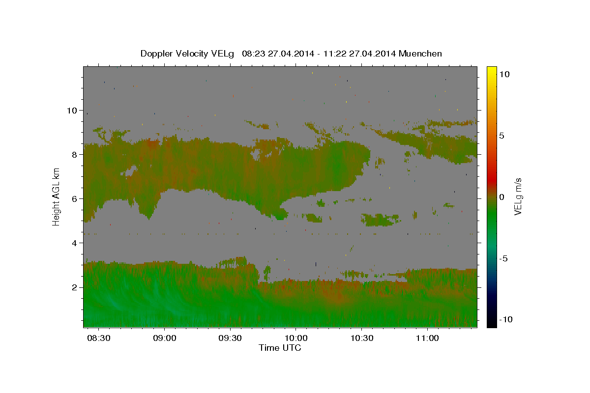Click the black bottom of the colorbar
The image size is (590, 393).
point(492,323)
